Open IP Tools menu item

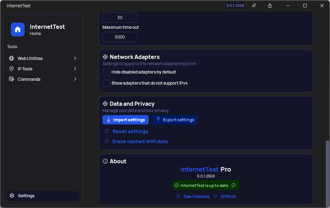click(43, 69)
